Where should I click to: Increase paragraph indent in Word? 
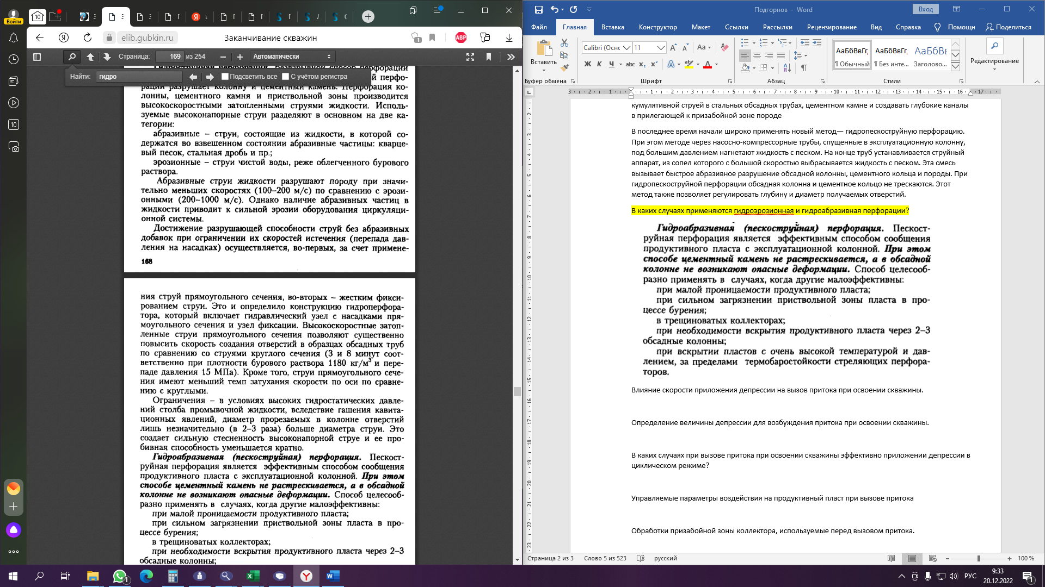(x=817, y=42)
